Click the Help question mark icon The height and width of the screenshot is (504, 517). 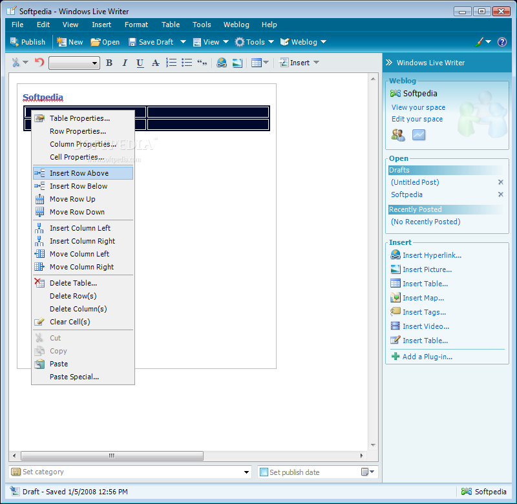(502, 42)
